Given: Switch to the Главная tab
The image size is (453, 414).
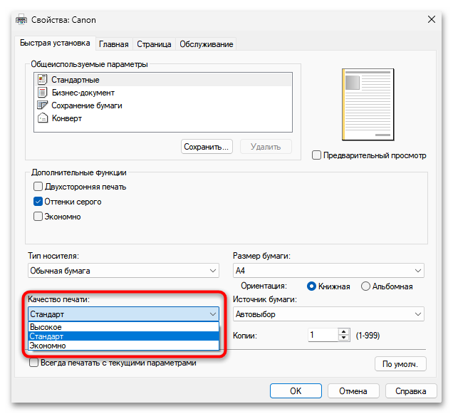Looking at the screenshot, I should tap(114, 44).
